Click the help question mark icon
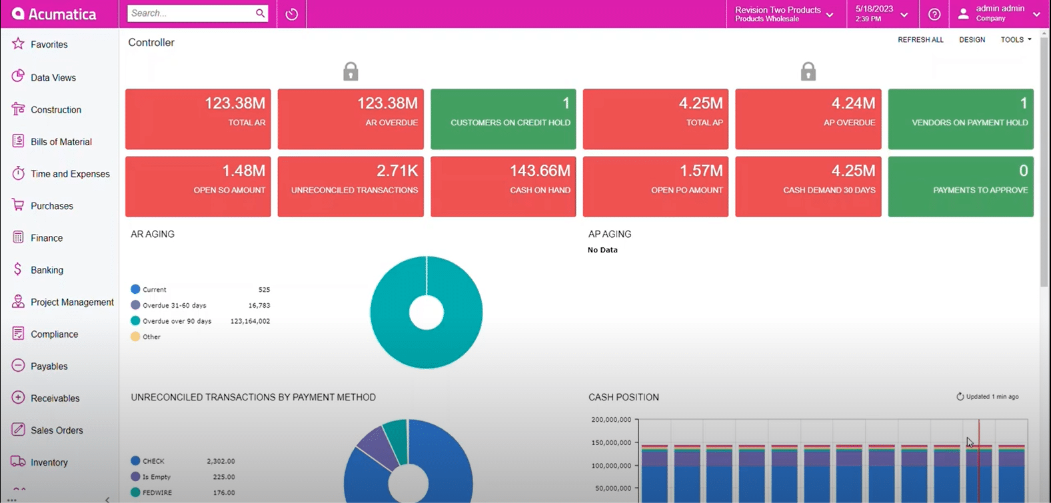This screenshot has height=503, width=1051. [x=934, y=14]
